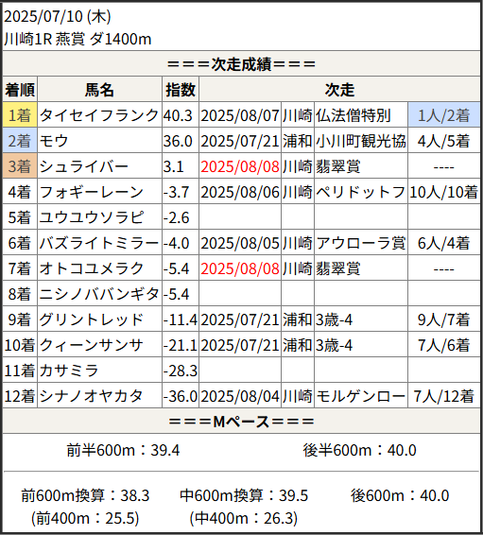Screen dimensions: 483x535
Task: Click the 川崎1R 燕賞 ダ1400m race title
Action: click(x=78, y=40)
